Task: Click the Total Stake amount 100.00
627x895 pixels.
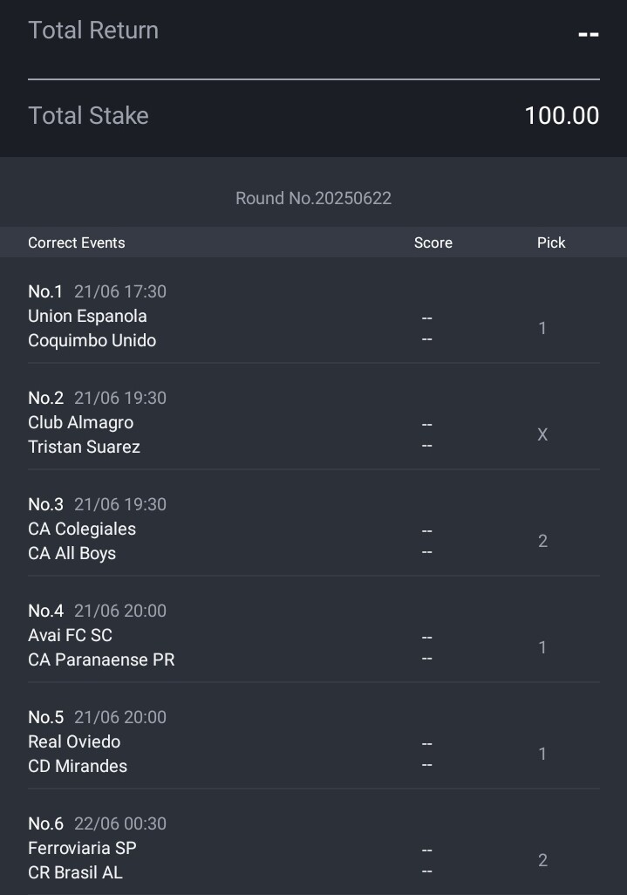Action: pyautogui.click(x=562, y=116)
